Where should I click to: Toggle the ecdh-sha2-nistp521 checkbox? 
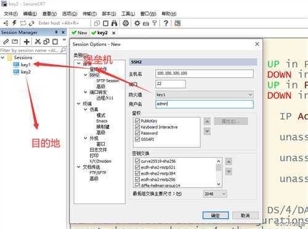(x=137, y=167)
